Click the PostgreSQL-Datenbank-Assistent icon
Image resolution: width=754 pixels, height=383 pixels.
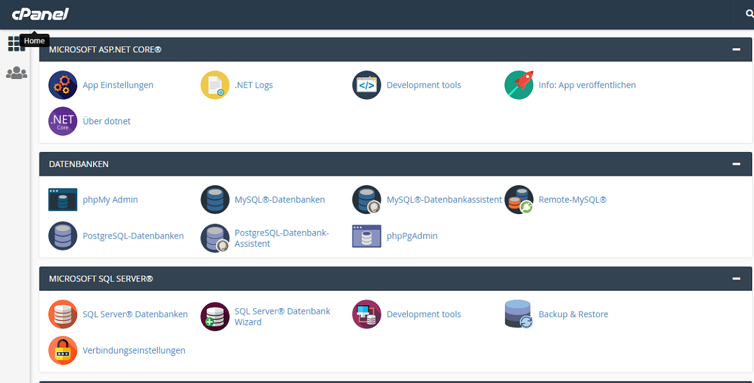[215, 239]
